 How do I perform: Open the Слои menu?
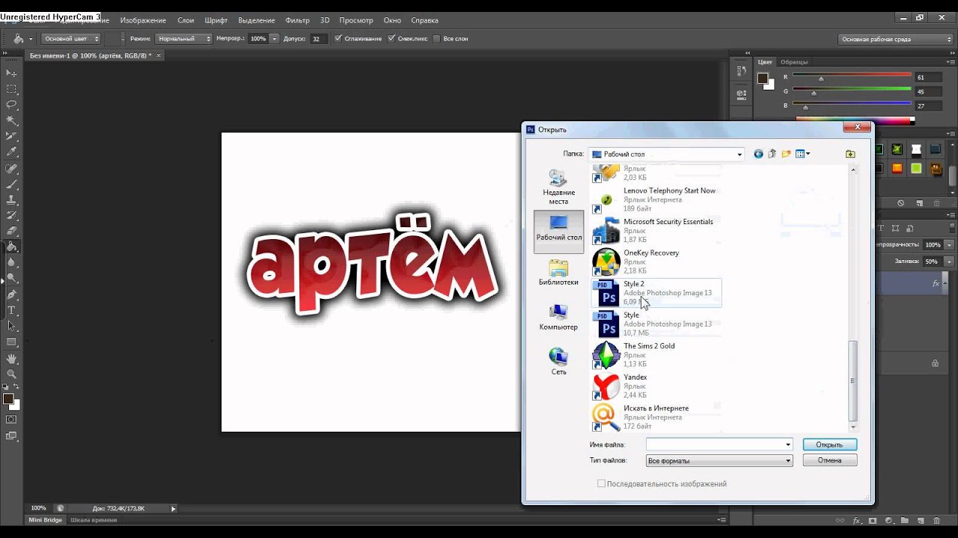[x=186, y=20]
